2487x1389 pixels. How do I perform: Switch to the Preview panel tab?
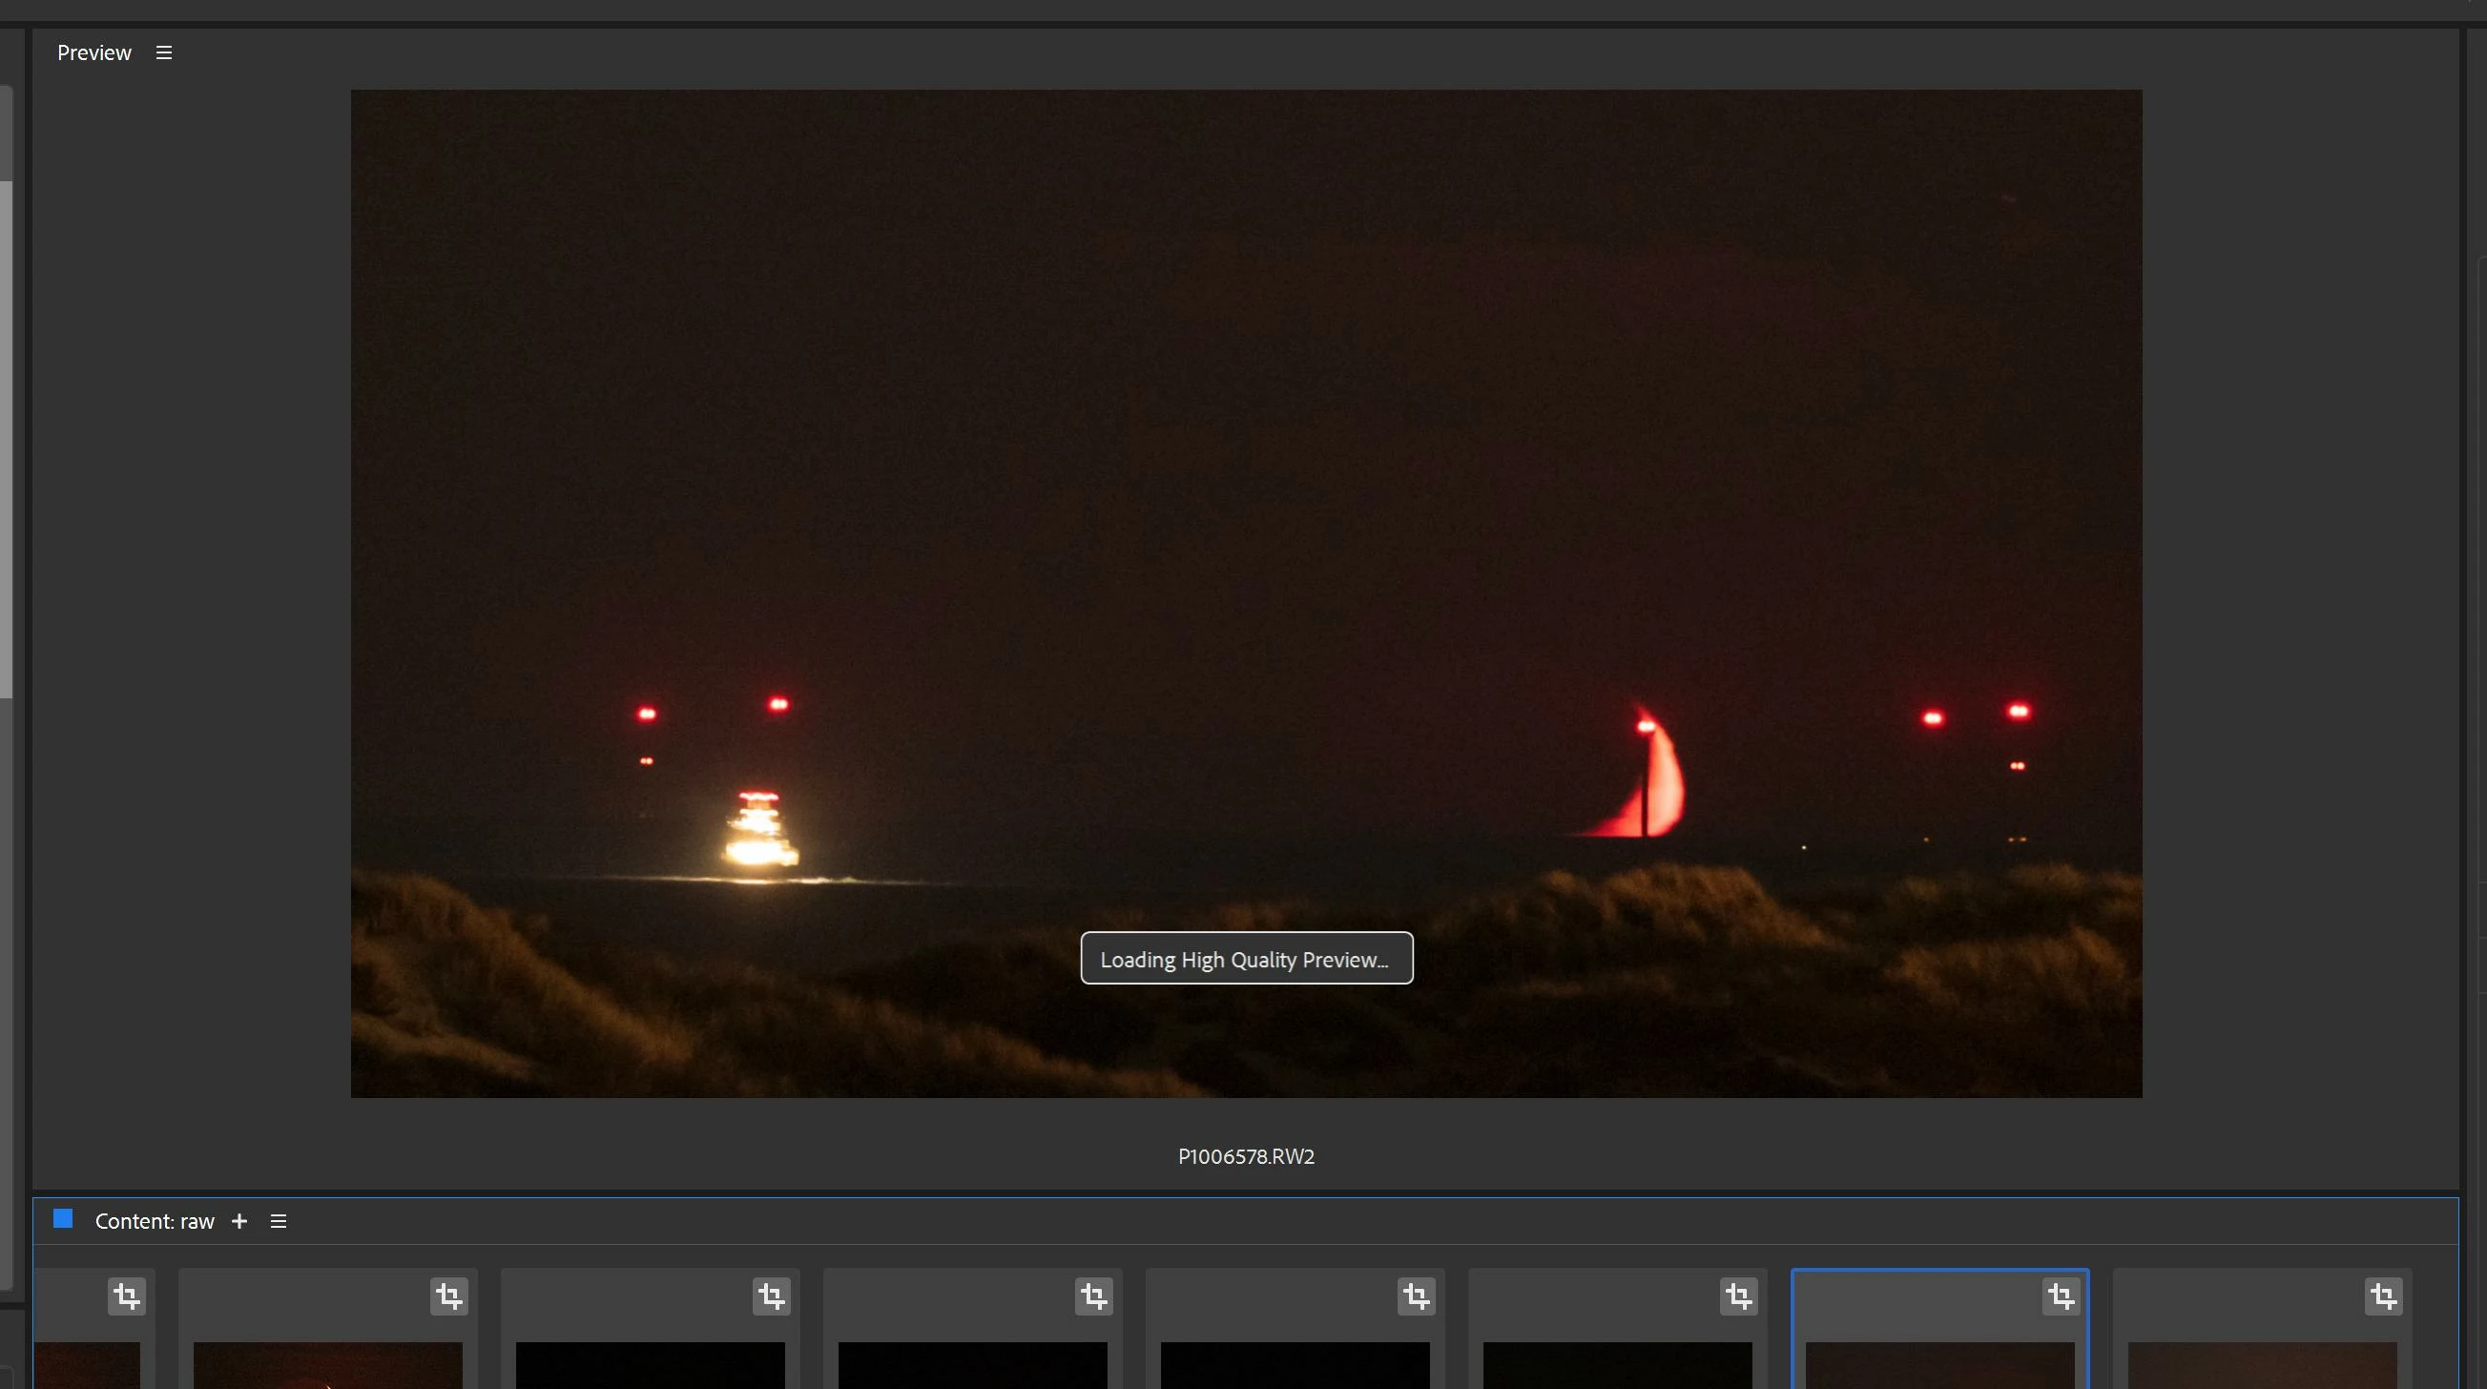93,53
